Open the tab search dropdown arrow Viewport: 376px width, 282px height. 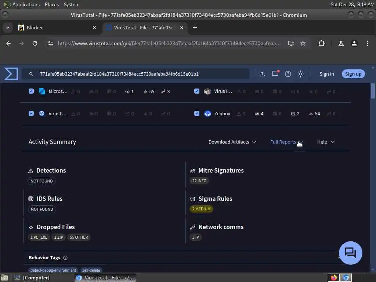coord(8,28)
